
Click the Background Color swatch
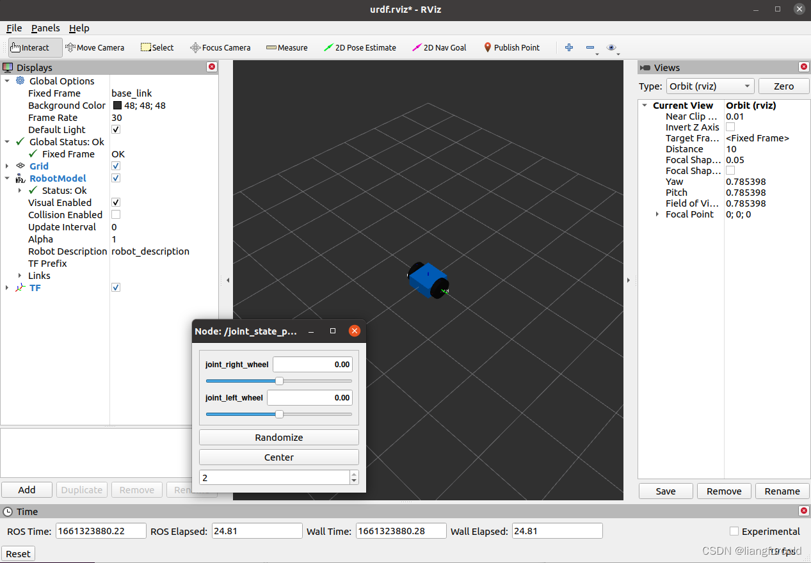point(118,105)
